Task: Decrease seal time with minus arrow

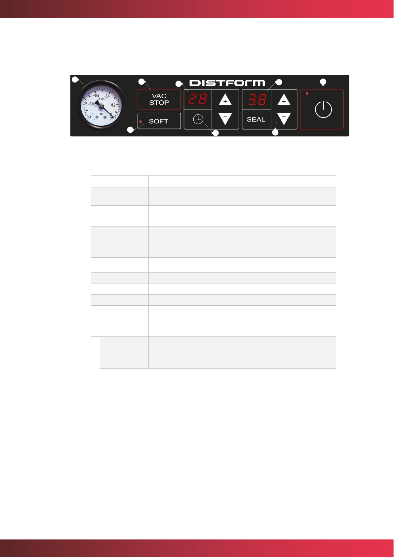Action: pos(284,119)
